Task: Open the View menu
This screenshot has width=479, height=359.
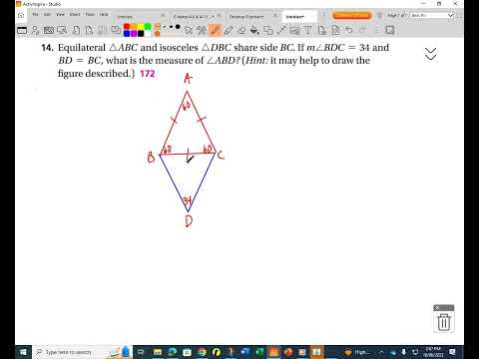Action: [60, 14]
